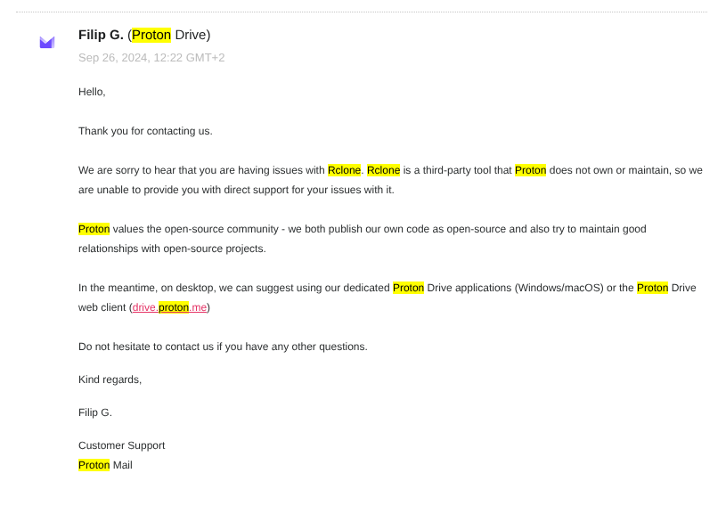Click the "Do not hesitate to contact us" sentence
This screenshot has width=726, height=506.
(x=222, y=347)
